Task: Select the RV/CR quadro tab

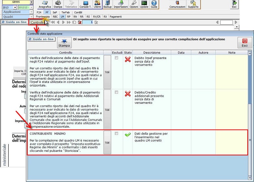Action: point(97,17)
